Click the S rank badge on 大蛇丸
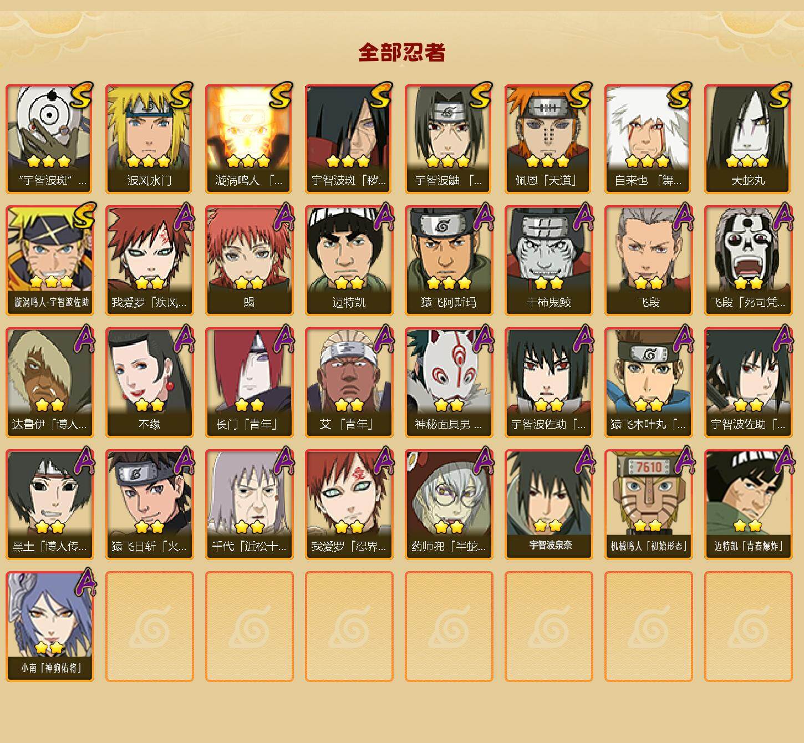 click(780, 95)
